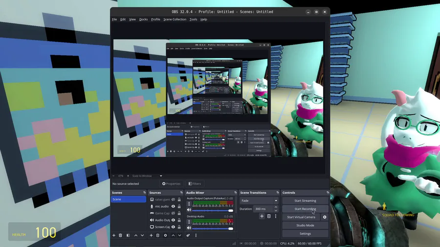Open the Docks menu

coord(143,20)
